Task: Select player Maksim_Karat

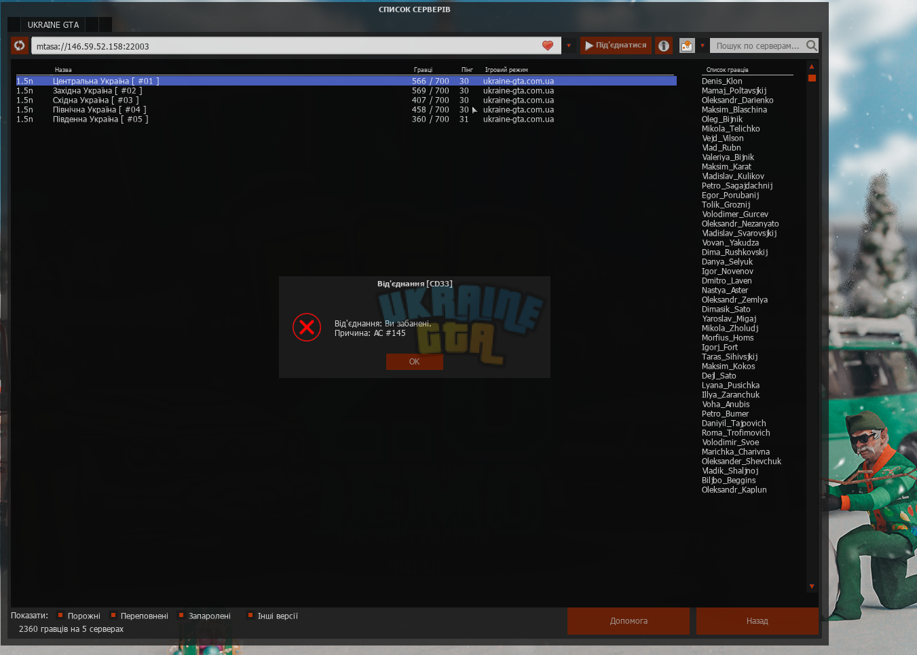Action: coord(726,166)
